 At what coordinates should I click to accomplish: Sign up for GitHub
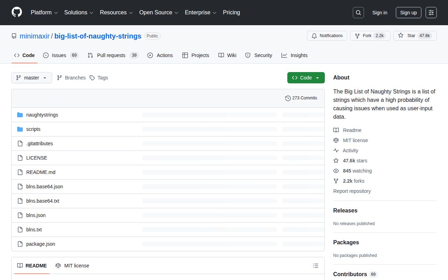coord(408,13)
